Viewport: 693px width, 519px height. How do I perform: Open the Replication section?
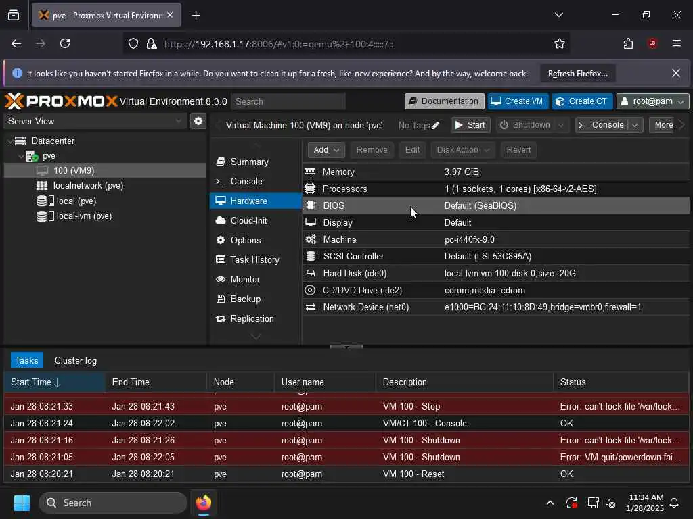pos(252,319)
